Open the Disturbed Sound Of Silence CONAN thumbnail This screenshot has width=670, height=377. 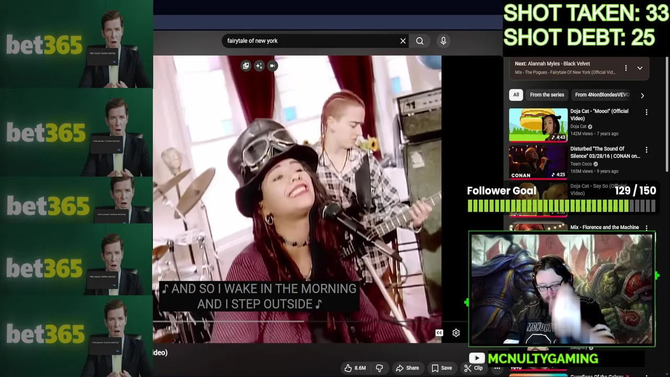[538, 162]
